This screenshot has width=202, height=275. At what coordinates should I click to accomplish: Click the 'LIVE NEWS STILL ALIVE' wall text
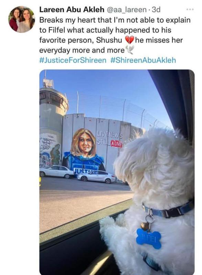pos(109,139)
